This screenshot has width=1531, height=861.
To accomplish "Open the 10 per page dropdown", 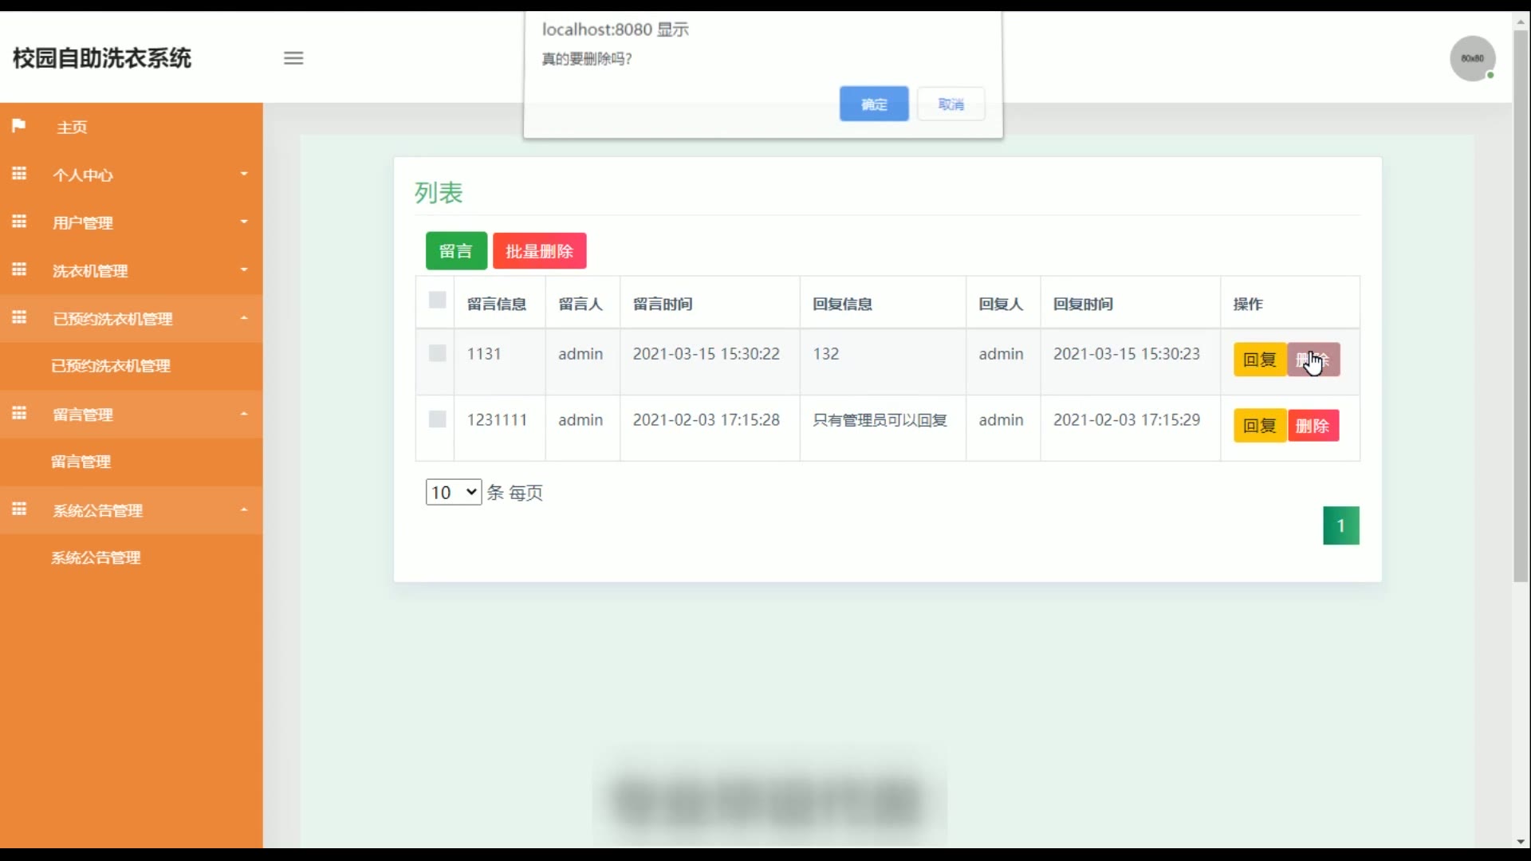I will point(453,492).
